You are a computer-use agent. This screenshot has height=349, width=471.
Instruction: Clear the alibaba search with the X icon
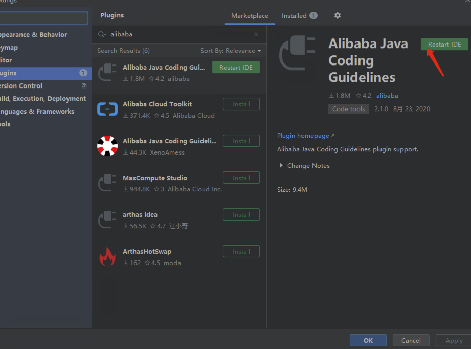256,35
